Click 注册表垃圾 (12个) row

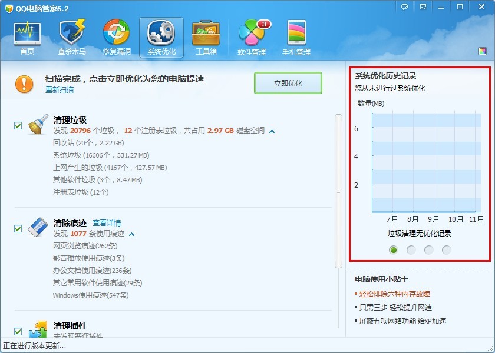[81, 192]
